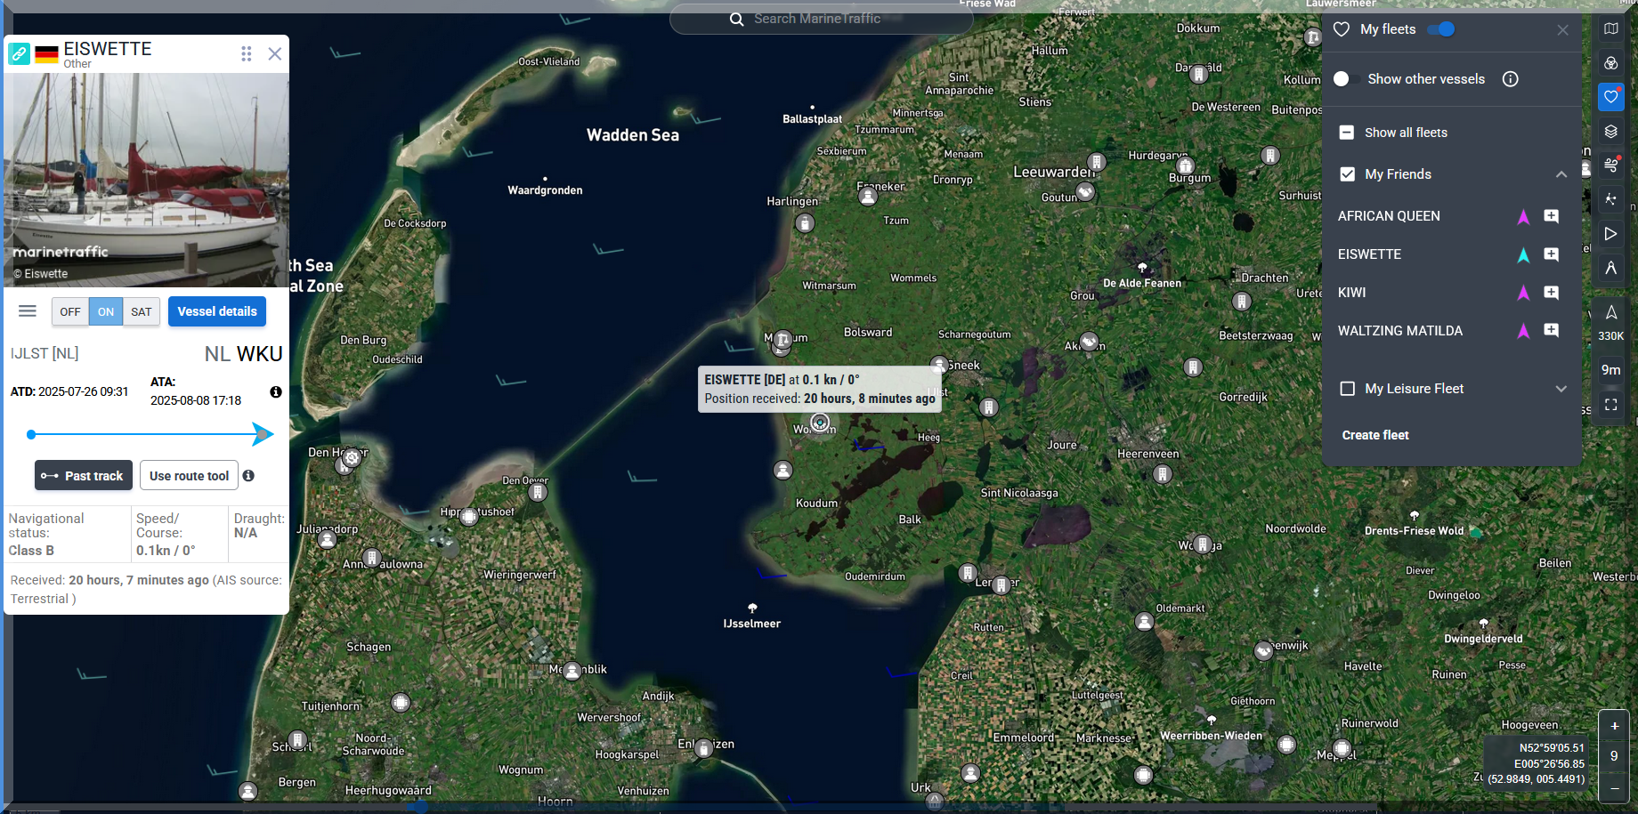Click the play voyage icon in right toolbar

pos(1610,234)
